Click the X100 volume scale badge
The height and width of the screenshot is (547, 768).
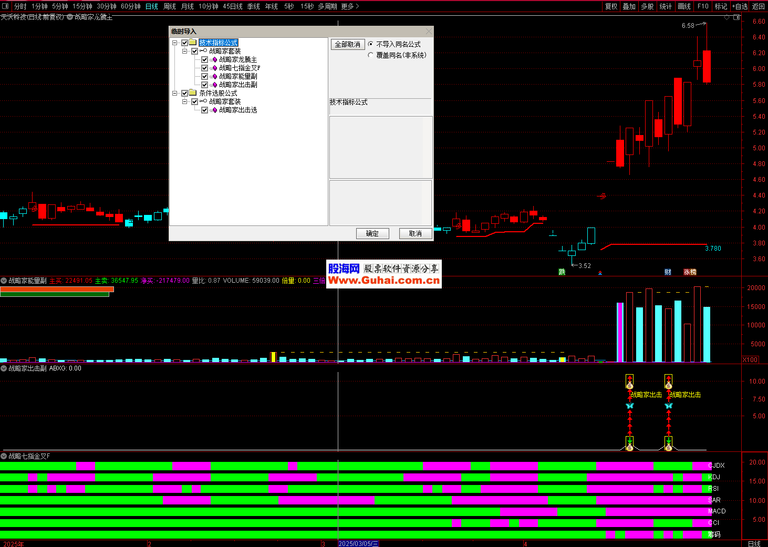(x=750, y=359)
